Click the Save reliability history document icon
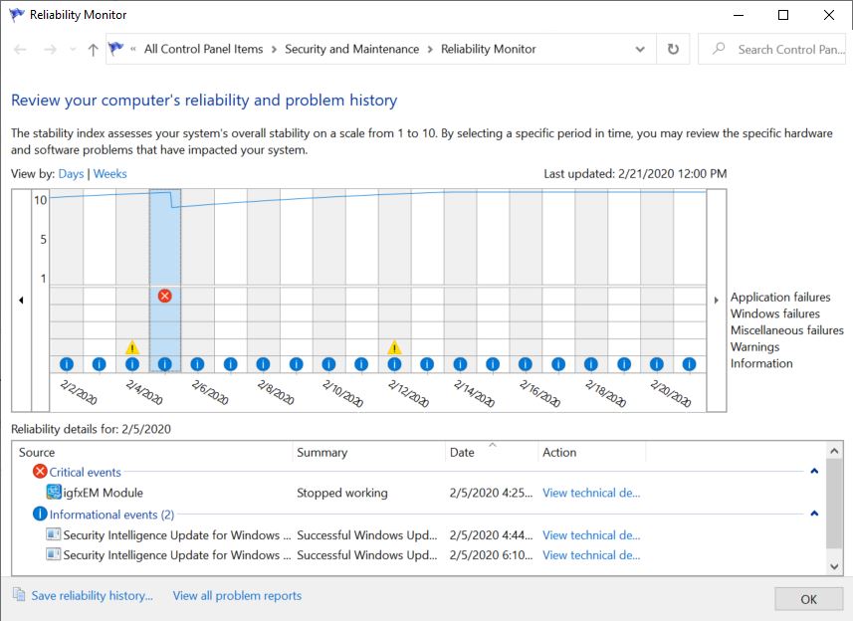 (x=20, y=595)
